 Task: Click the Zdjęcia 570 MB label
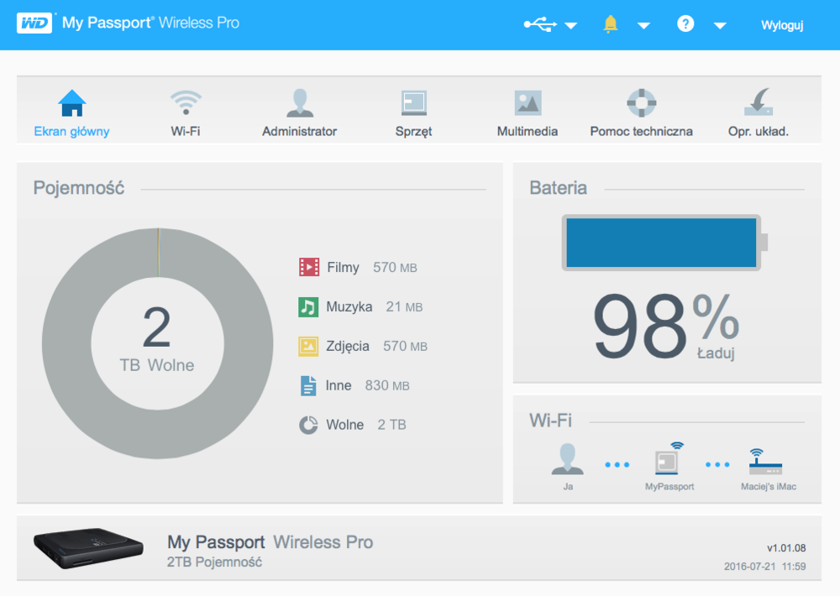pyautogui.click(x=376, y=347)
